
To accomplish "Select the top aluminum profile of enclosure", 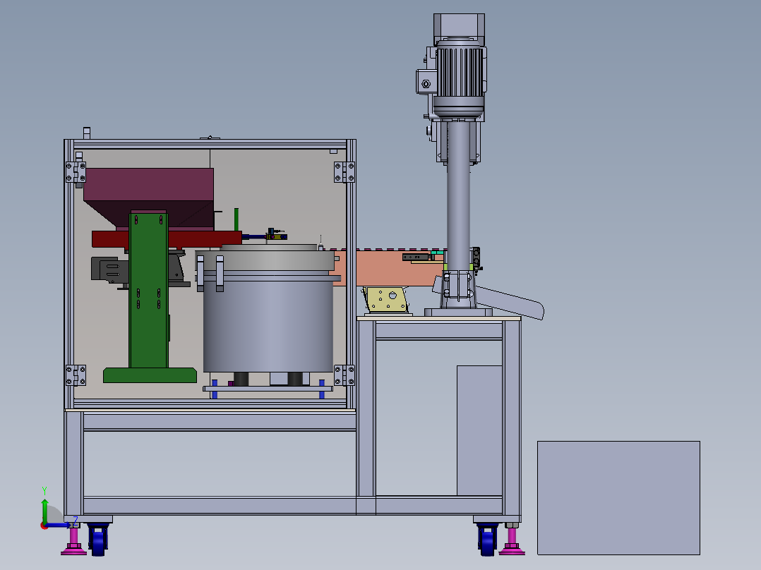I will click(x=210, y=145).
